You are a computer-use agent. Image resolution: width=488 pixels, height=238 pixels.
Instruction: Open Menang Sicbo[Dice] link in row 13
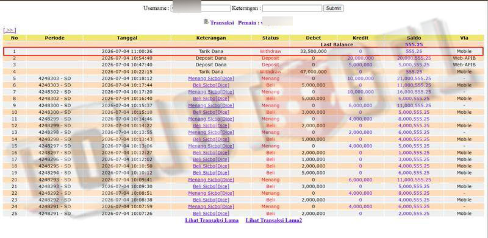point(211,132)
